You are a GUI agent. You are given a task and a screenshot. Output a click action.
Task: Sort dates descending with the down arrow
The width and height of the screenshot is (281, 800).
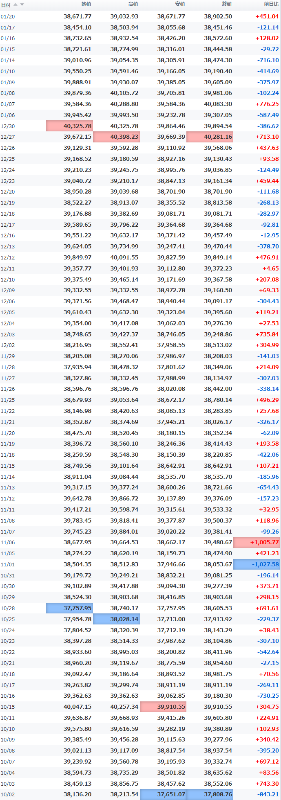pos(22,5)
